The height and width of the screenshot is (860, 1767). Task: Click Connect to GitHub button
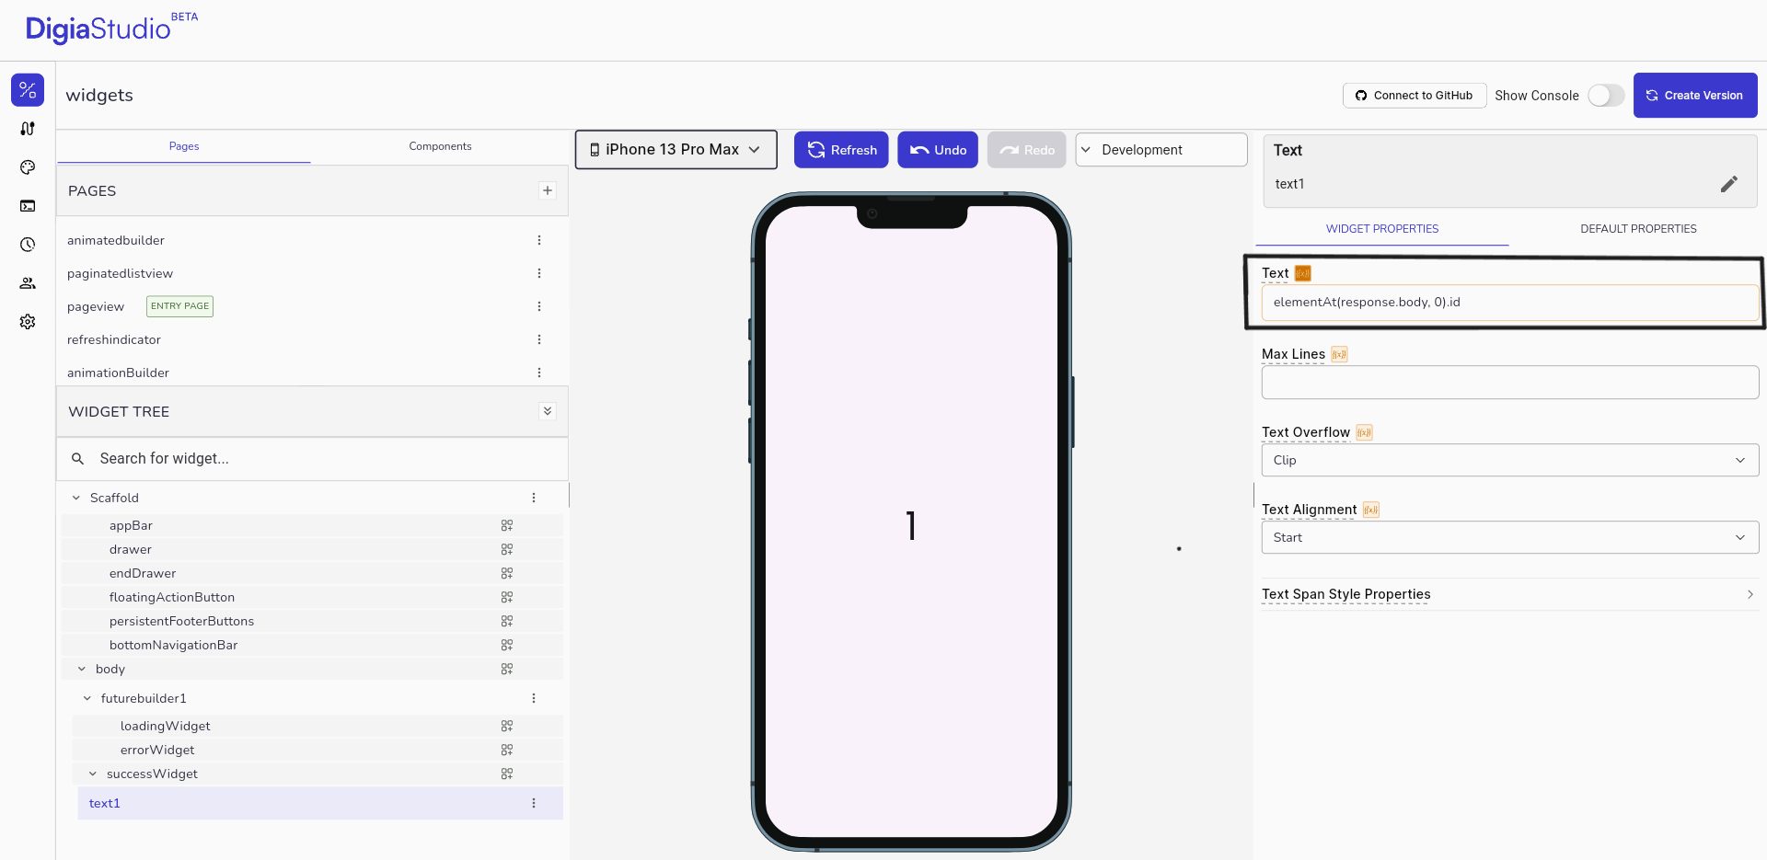[1414, 96]
